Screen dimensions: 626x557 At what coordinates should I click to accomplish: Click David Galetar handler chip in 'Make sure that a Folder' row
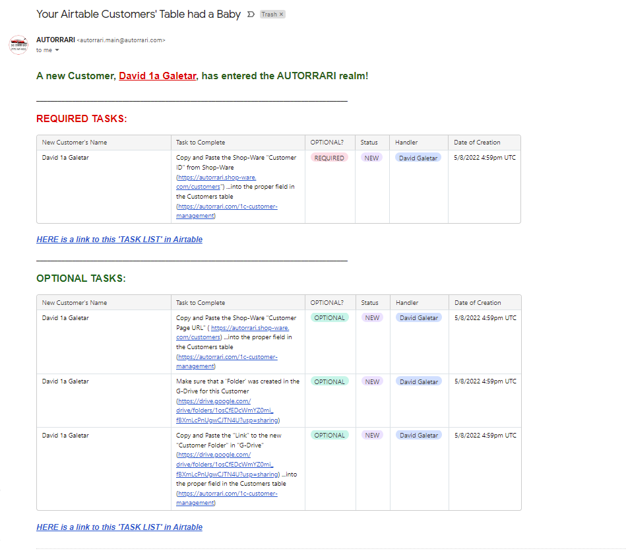(419, 381)
